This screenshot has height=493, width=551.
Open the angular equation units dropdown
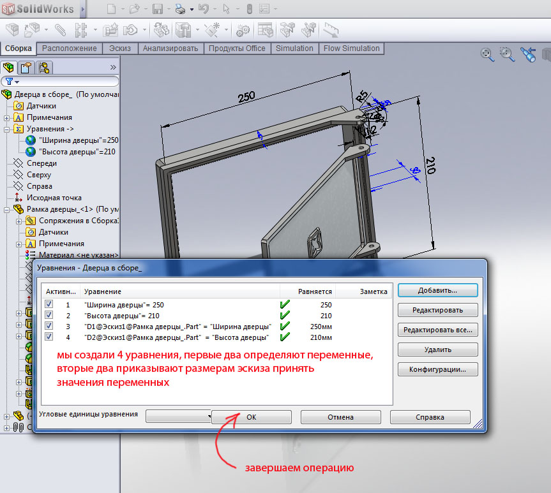coord(179,416)
